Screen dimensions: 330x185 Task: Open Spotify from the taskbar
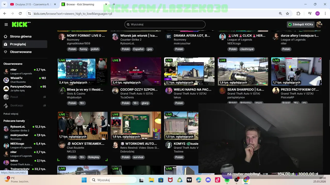click(x=227, y=180)
